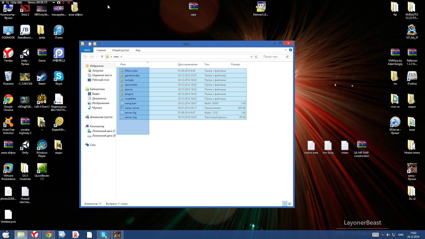The width and height of the screenshot is (425, 239).
Task: Open the pawno folder
Action: tap(183, 89)
